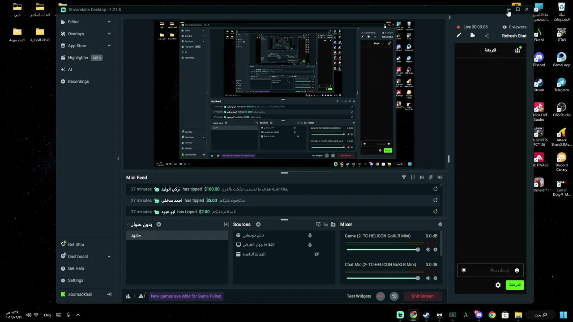Image resolution: width=573 pixels, height=322 pixels.
Task: Open the performance stats bar-chart icon
Action: pyautogui.click(x=128, y=296)
